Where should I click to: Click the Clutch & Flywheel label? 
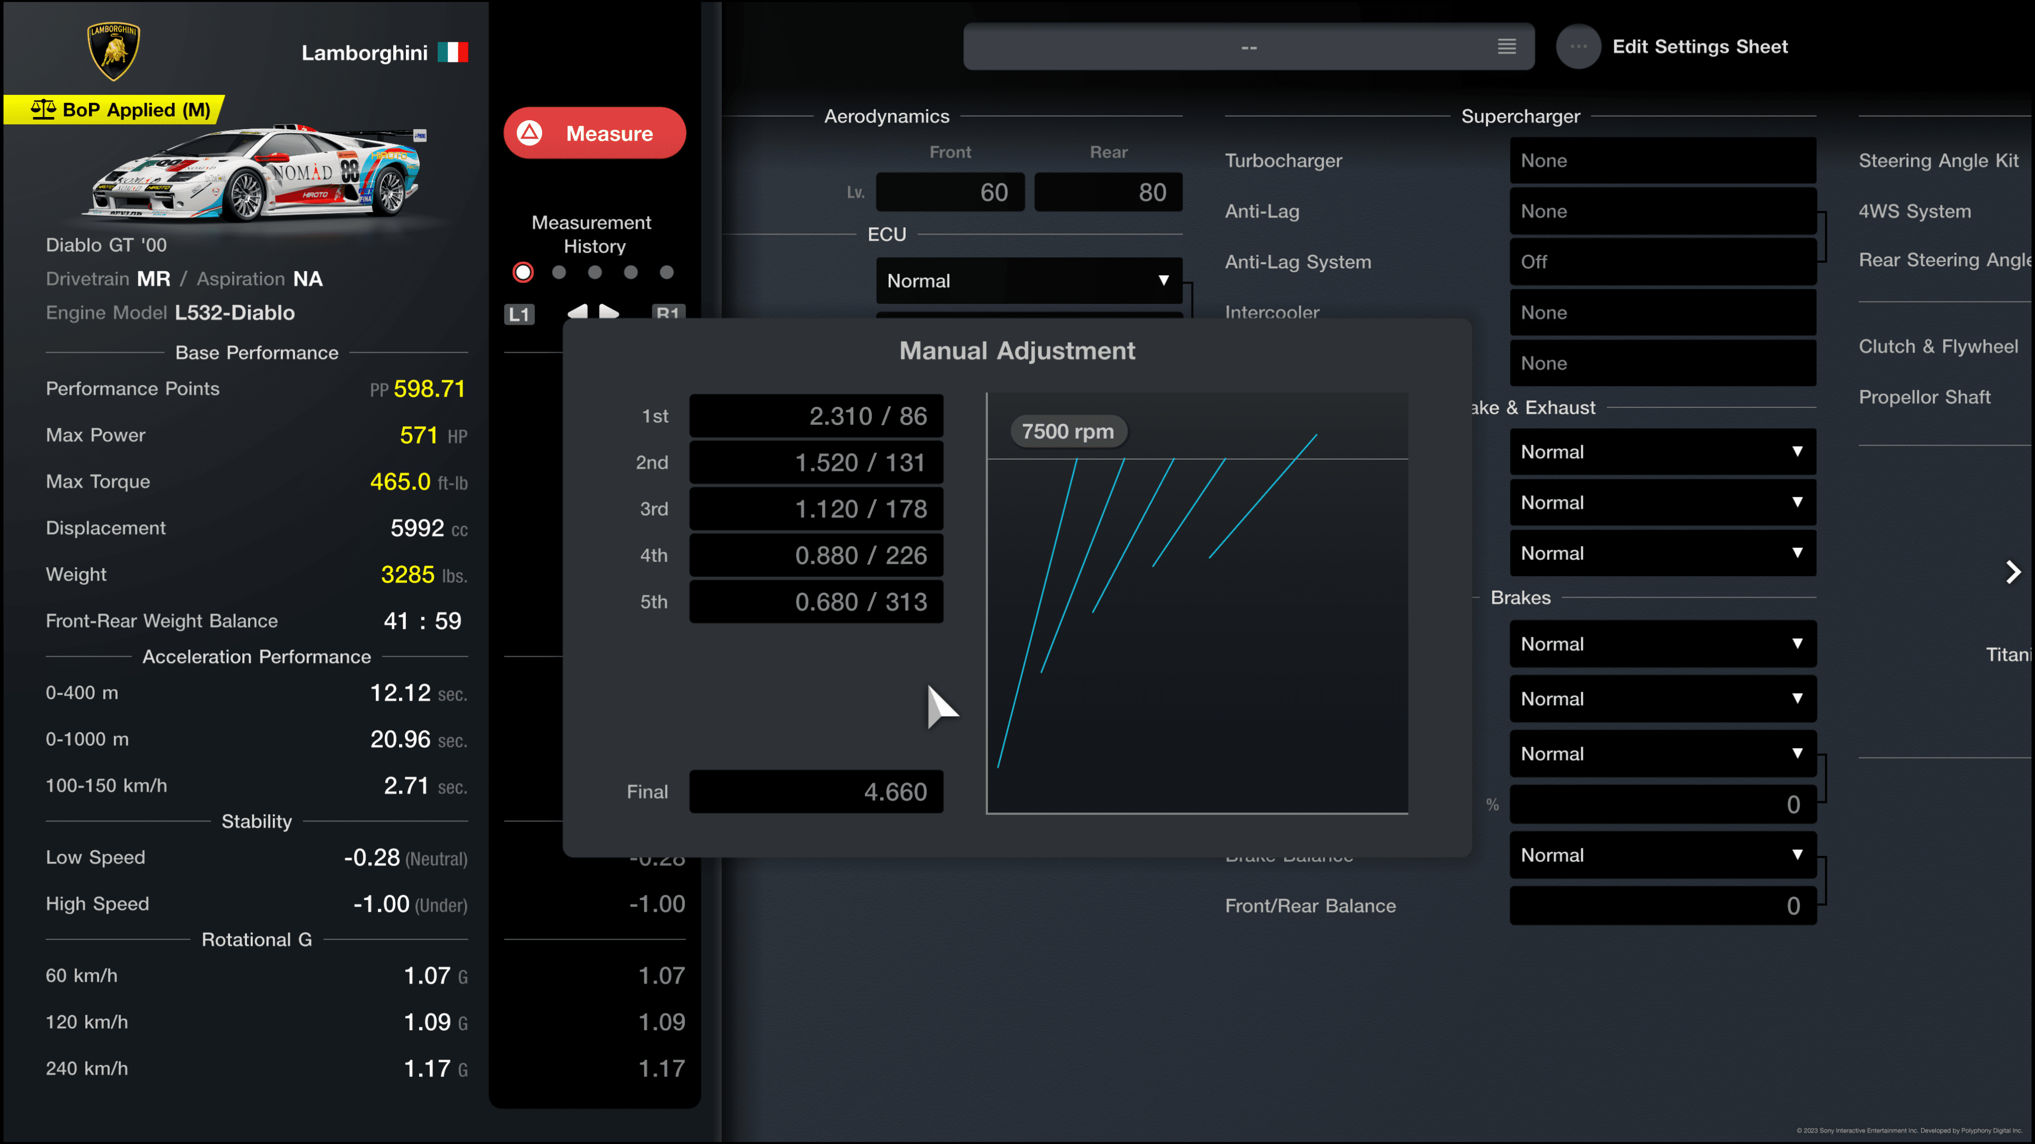coord(1938,346)
